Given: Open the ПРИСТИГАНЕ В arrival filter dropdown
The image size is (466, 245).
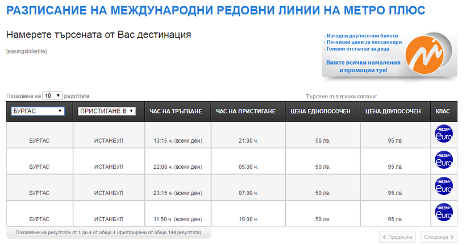Looking at the screenshot, I should pos(107,111).
